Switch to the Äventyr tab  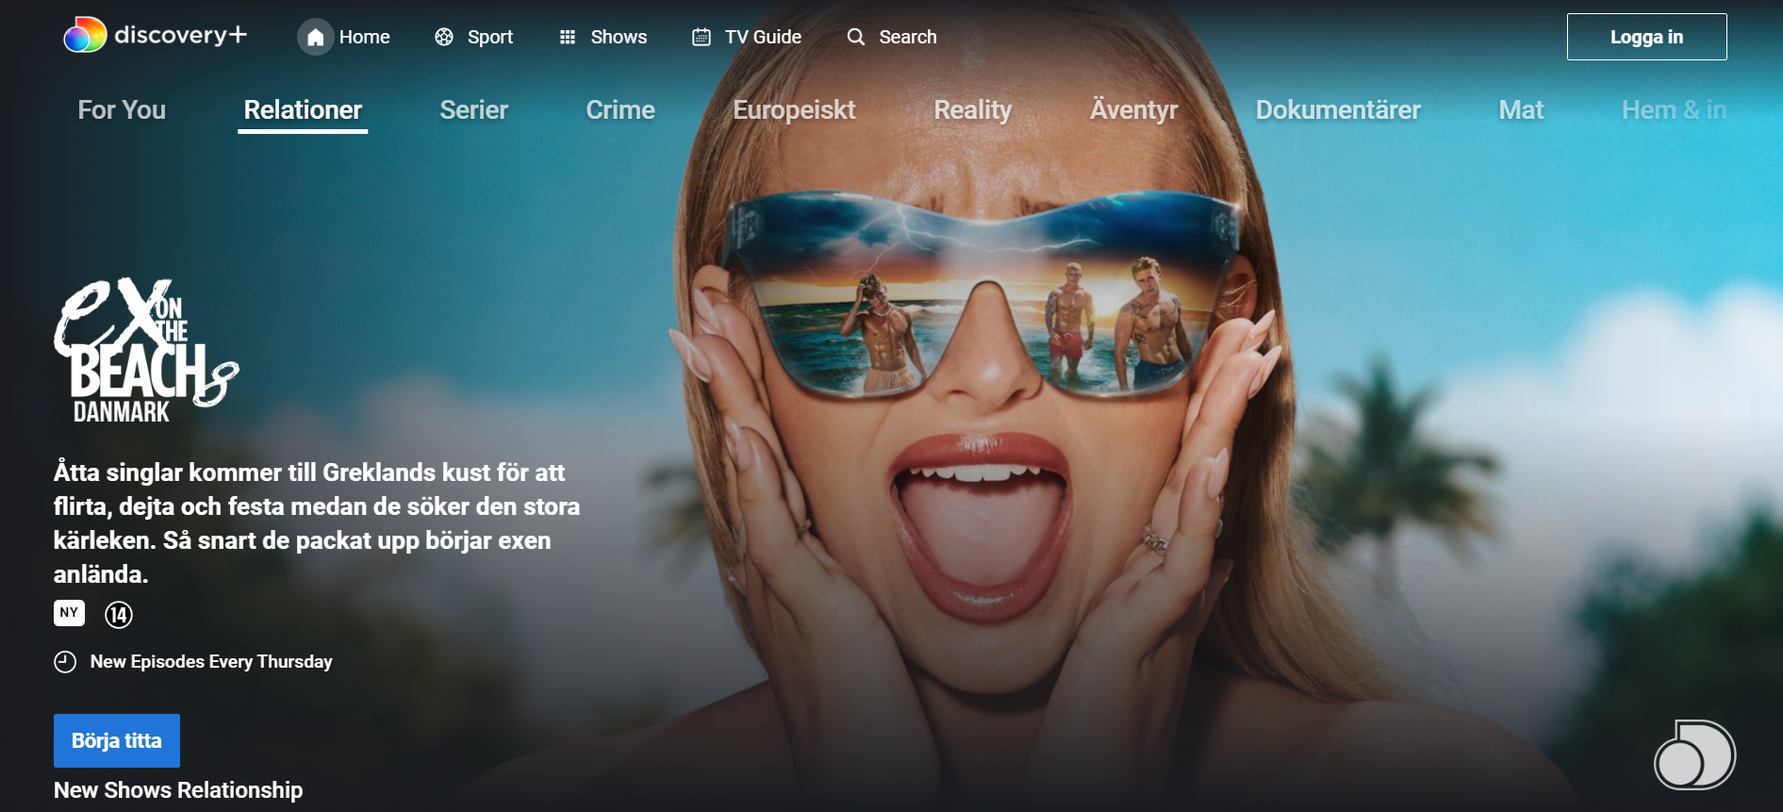(x=1133, y=110)
